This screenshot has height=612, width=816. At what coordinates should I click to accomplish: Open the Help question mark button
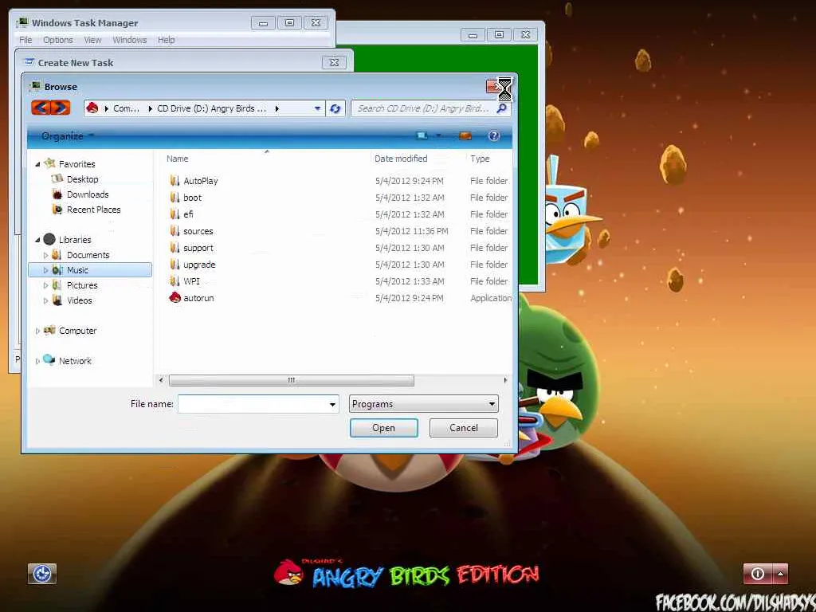coord(494,135)
